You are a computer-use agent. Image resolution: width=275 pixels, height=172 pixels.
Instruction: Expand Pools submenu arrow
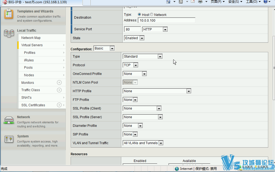pos(64,67)
